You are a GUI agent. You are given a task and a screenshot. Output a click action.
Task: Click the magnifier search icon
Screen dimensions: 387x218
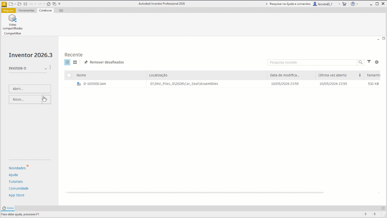point(361,62)
